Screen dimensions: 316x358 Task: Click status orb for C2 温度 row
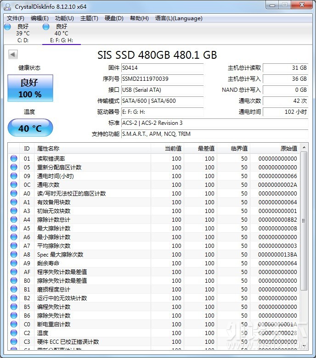14,333
